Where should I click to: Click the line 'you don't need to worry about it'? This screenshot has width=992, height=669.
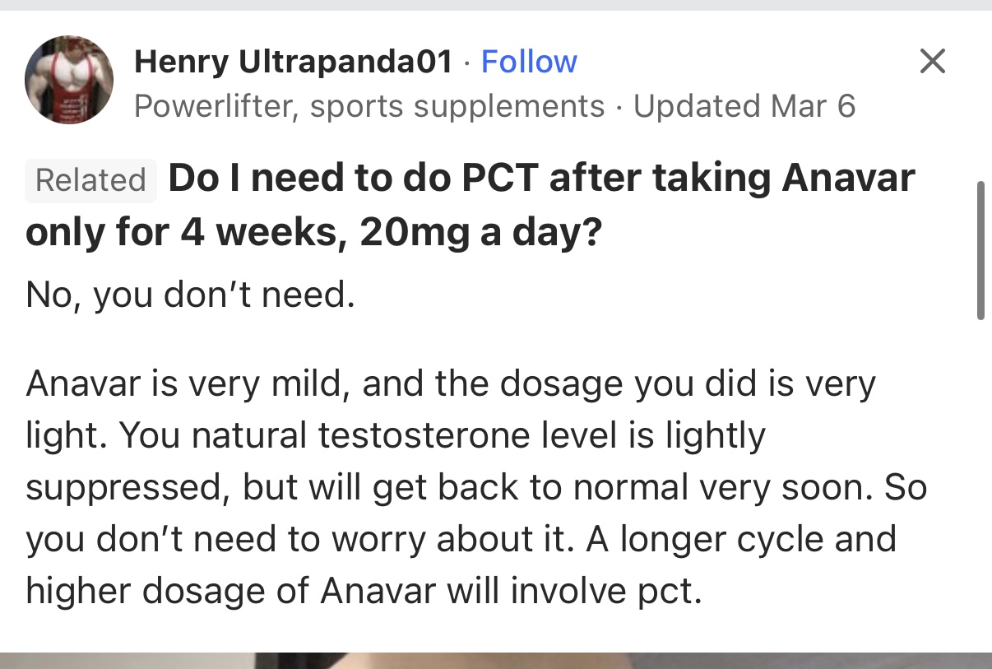461,540
